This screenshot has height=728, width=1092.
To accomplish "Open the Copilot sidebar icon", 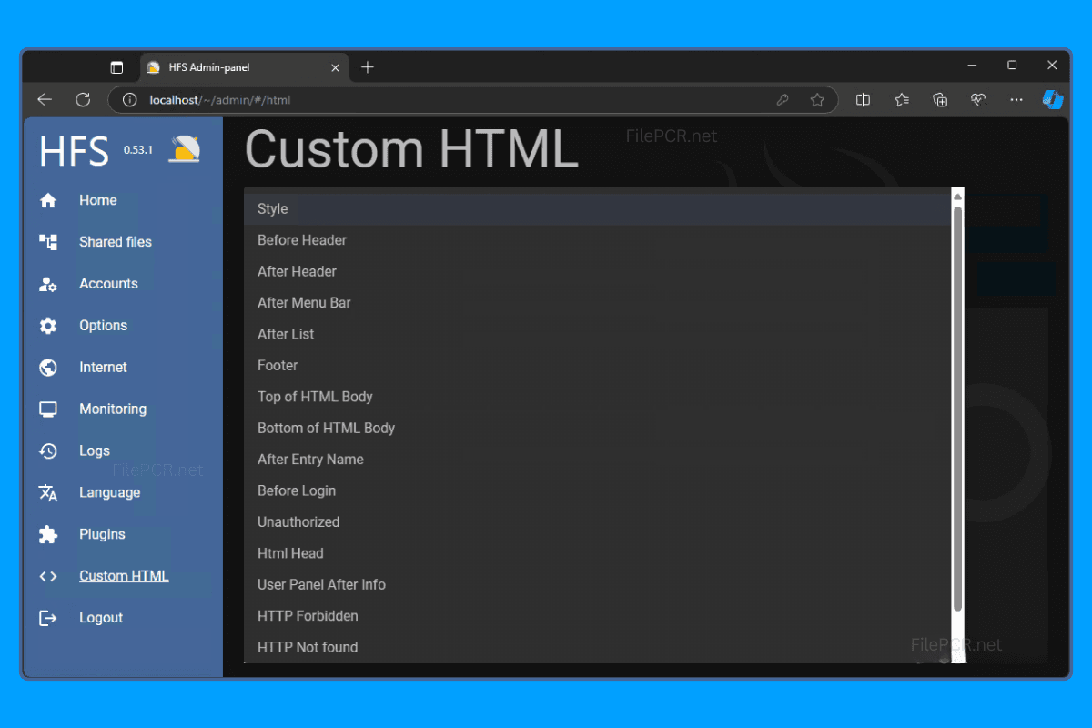I will 1053,100.
